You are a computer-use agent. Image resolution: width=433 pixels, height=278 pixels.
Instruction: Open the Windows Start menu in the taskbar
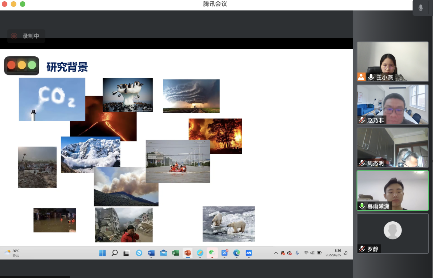tap(102, 253)
